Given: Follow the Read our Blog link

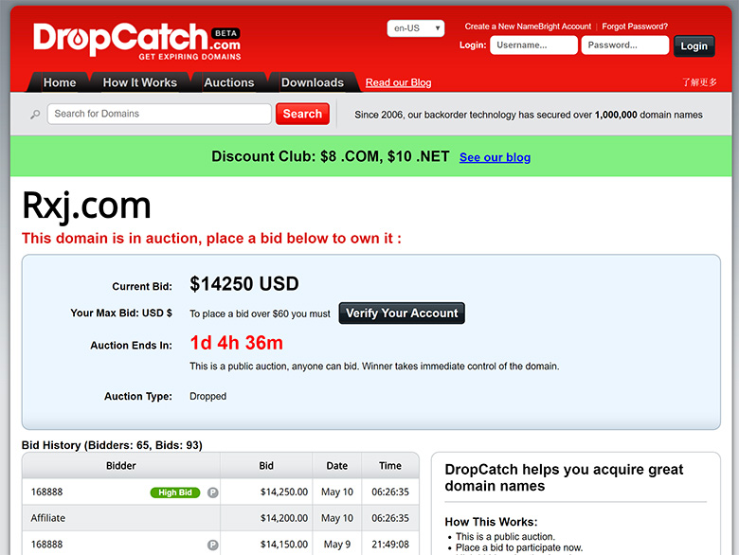Looking at the screenshot, I should (x=398, y=83).
